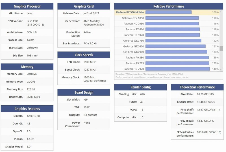226x152 pixels.
Task: Click scroll down arrow in Relative Performance list
Action: click(x=221, y=70)
